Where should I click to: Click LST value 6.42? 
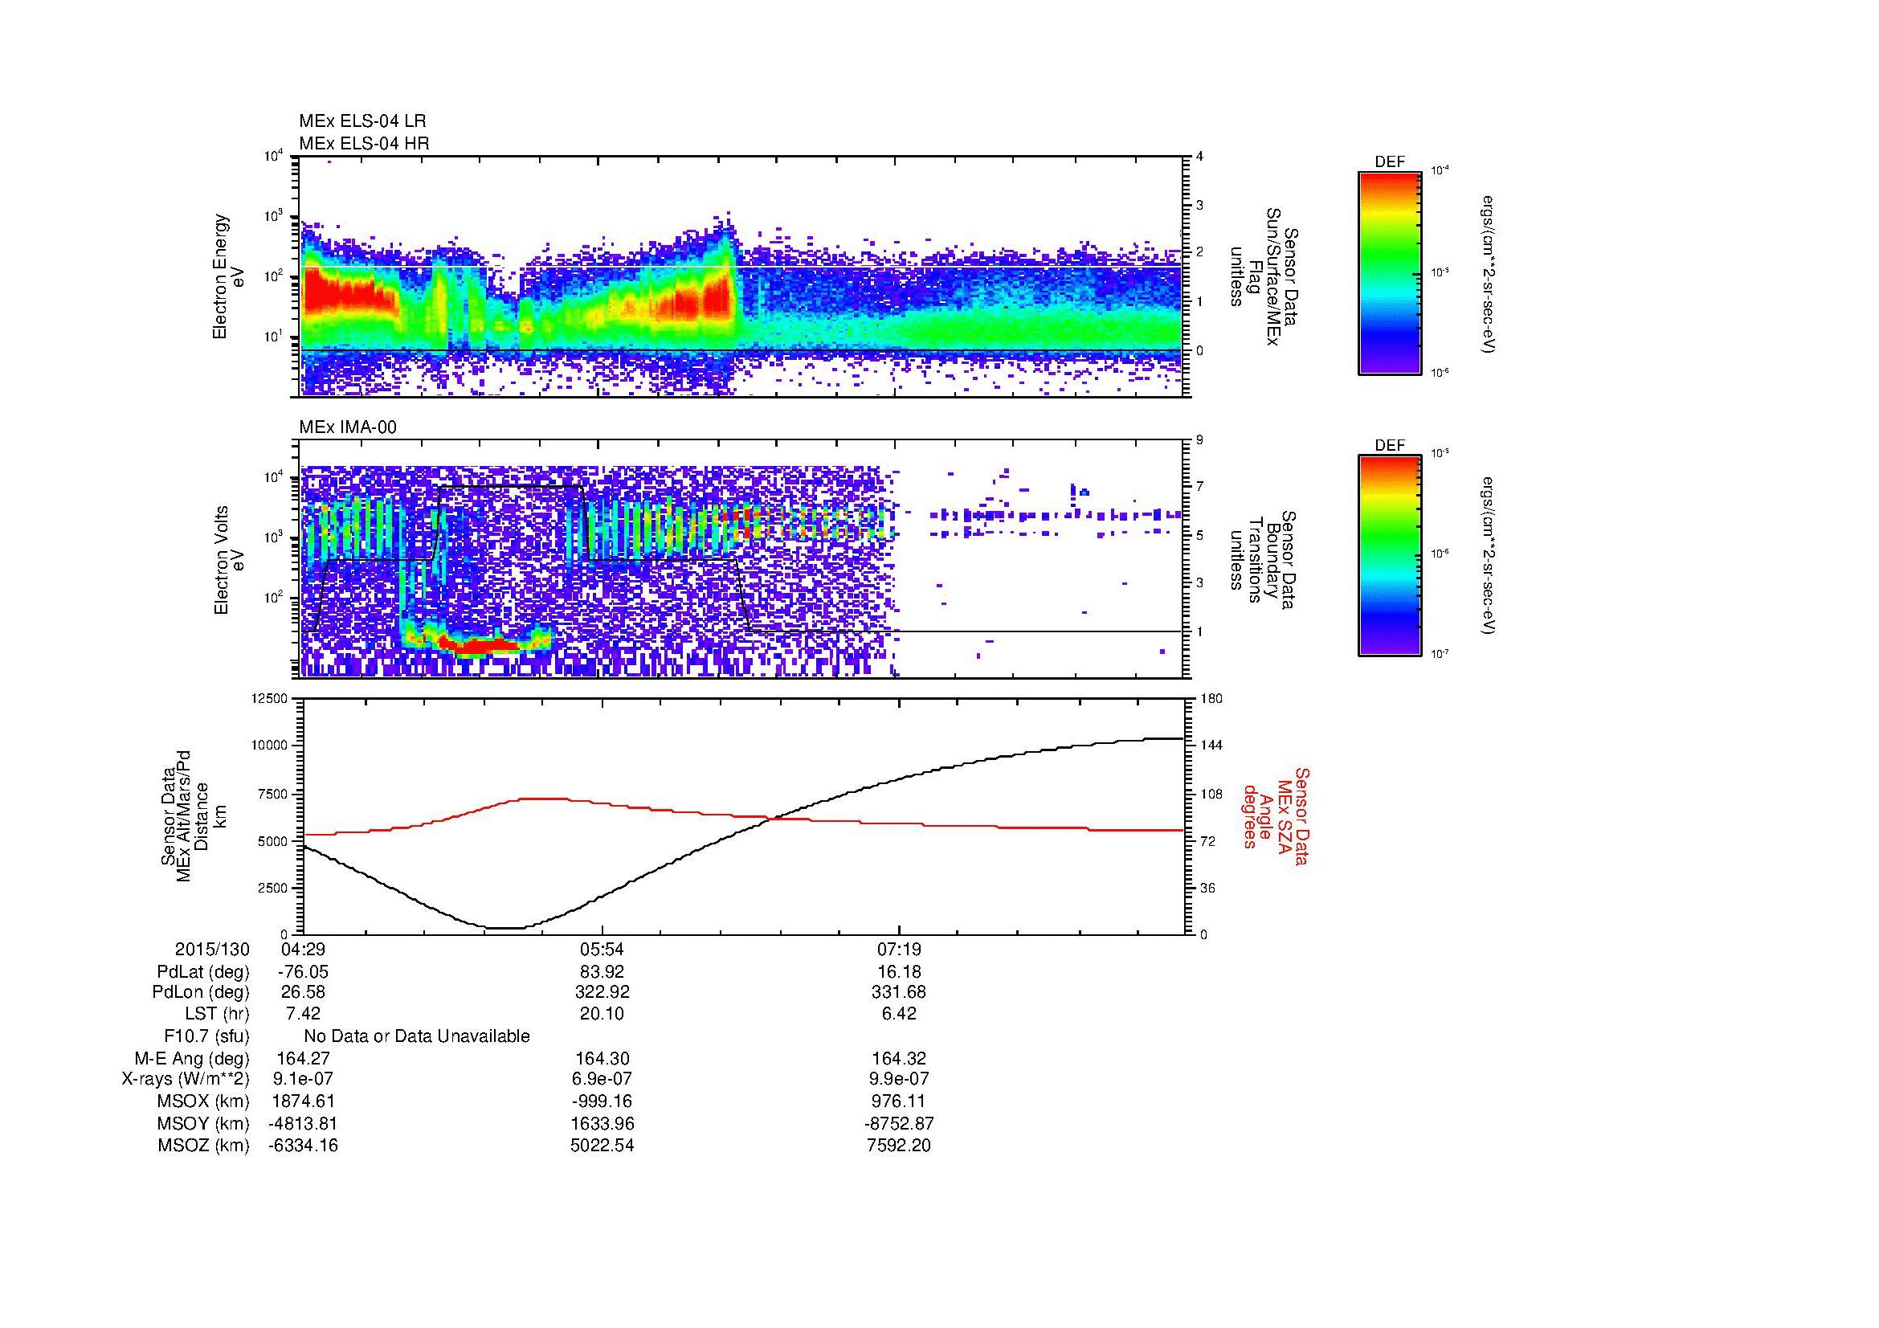899,1014
